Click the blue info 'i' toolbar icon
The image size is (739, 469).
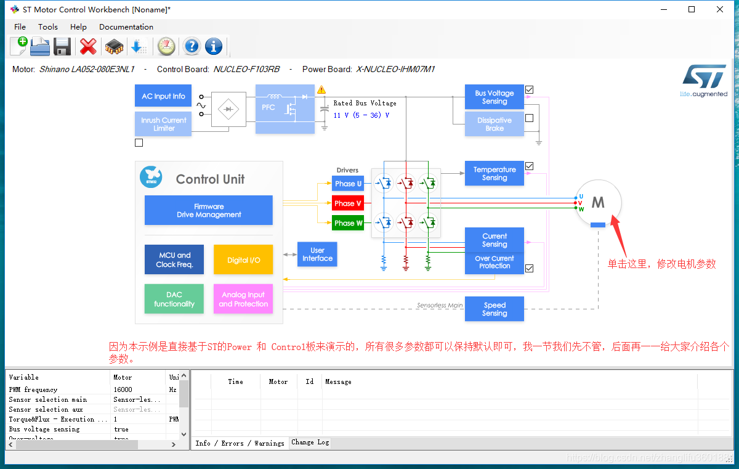tap(214, 46)
